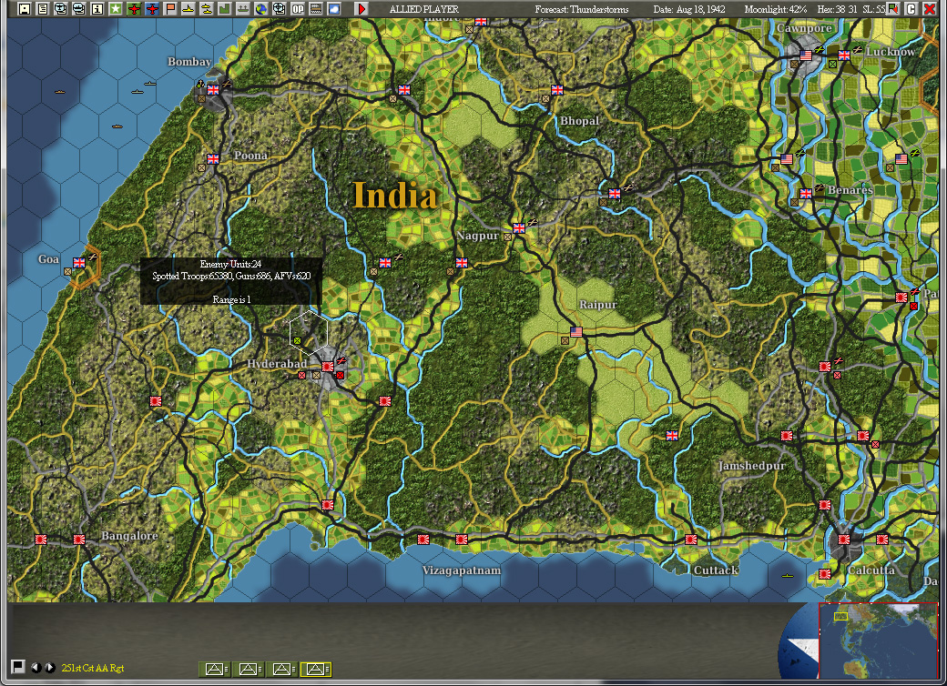Image resolution: width=947 pixels, height=686 pixels.
Task: Click the Hex: 38 31 coordinates
Action: click(x=837, y=9)
